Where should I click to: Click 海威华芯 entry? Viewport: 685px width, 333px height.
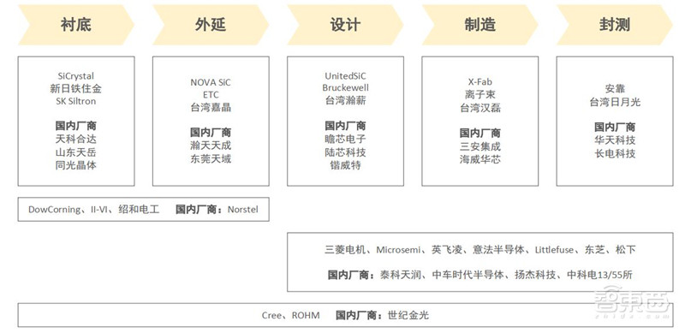(479, 159)
